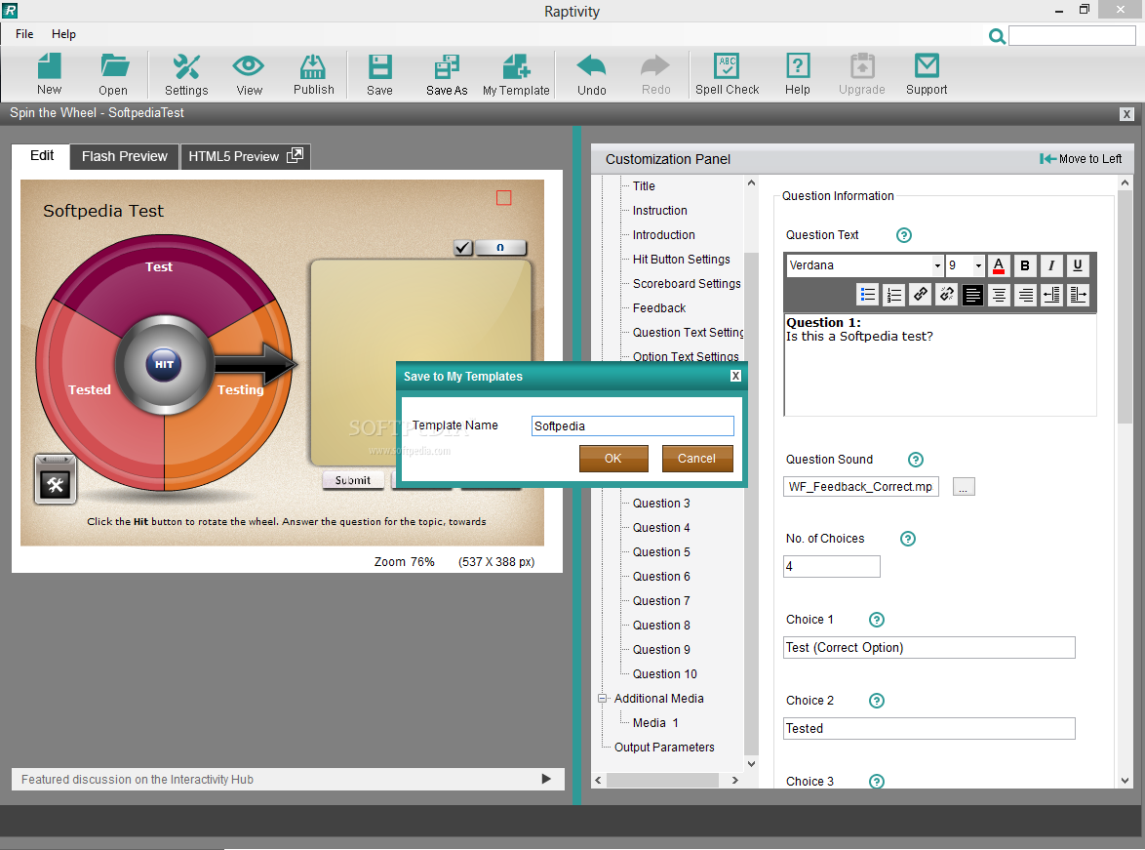Increase indent of question text
Image resolution: width=1145 pixels, height=850 pixels.
(x=1078, y=295)
